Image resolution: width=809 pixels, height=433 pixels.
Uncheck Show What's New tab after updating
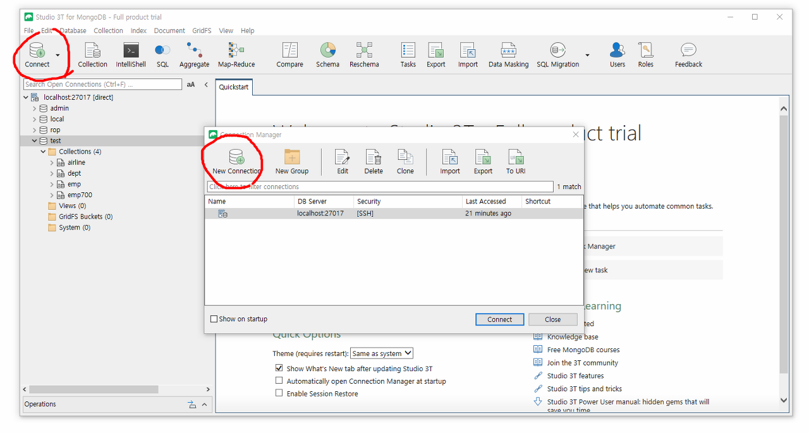click(x=279, y=368)
